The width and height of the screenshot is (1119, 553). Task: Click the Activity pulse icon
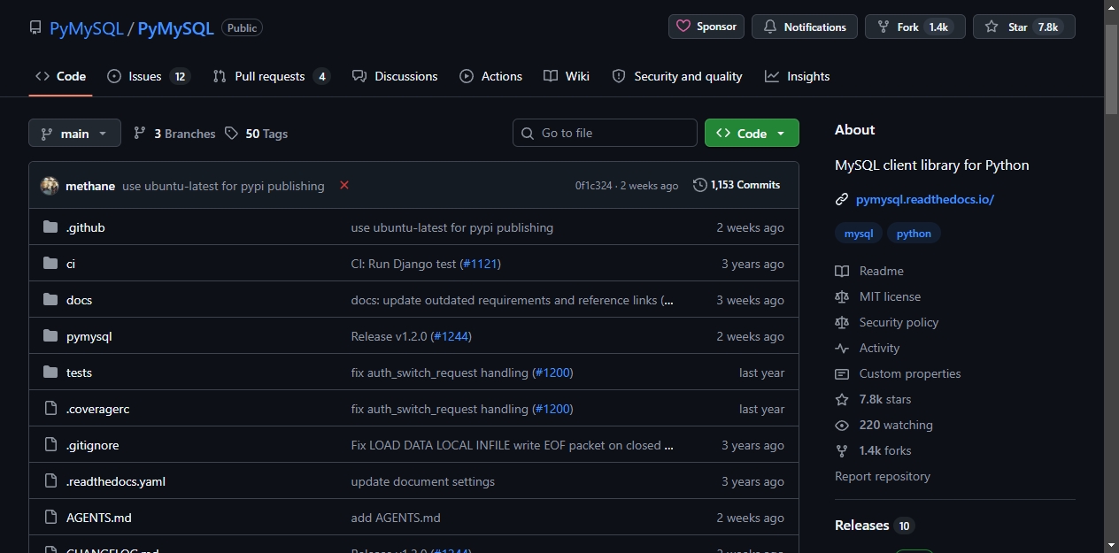pyautogui.click(x=842, y=348)
